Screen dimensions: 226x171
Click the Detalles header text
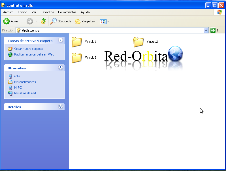pos(14,107)
